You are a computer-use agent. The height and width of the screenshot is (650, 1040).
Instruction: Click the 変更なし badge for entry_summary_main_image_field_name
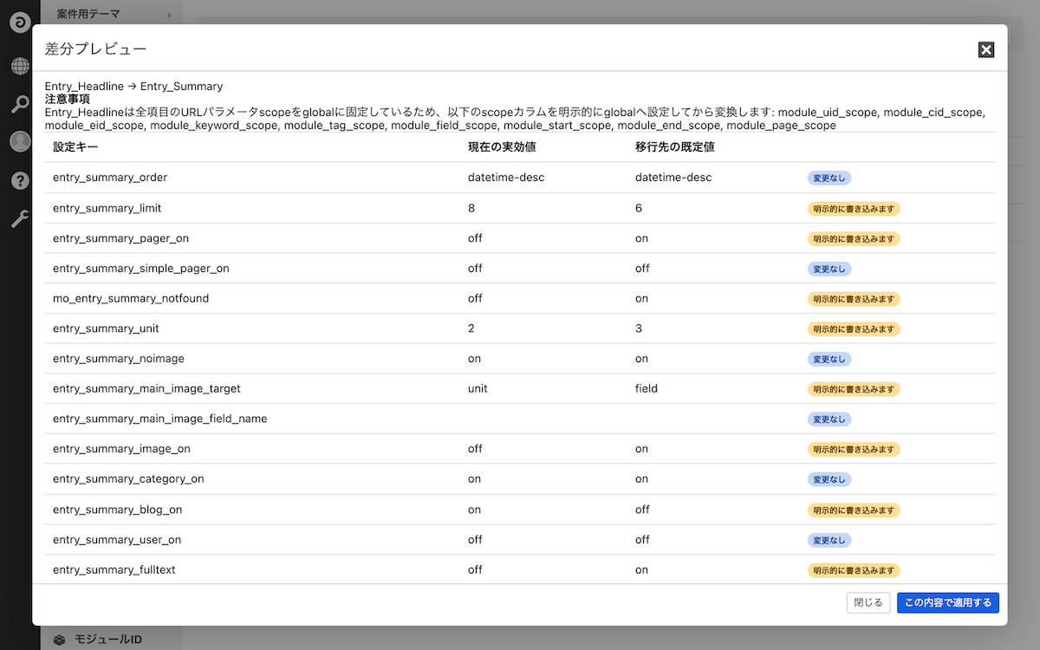tap(829, 419)
